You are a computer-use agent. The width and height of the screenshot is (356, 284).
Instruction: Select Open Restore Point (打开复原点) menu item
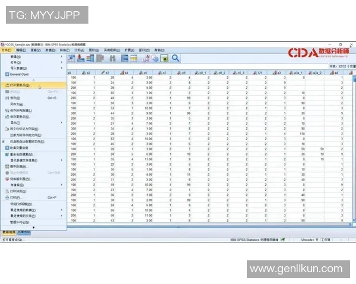point(24,86)
